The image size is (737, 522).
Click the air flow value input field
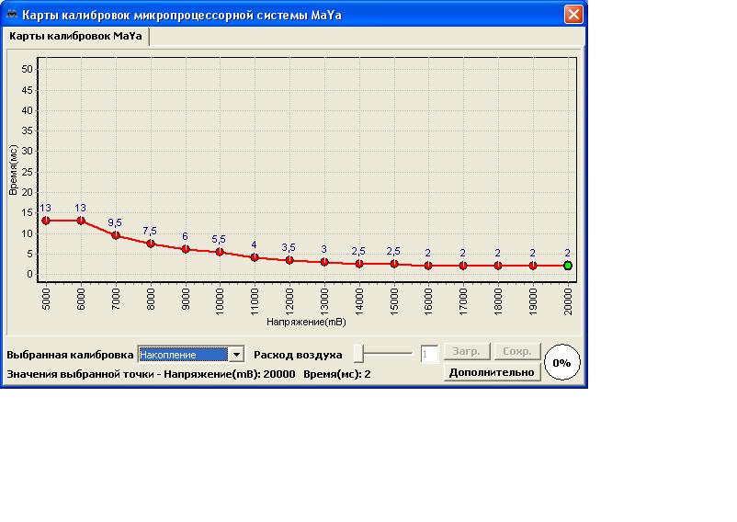click(429, 354)
